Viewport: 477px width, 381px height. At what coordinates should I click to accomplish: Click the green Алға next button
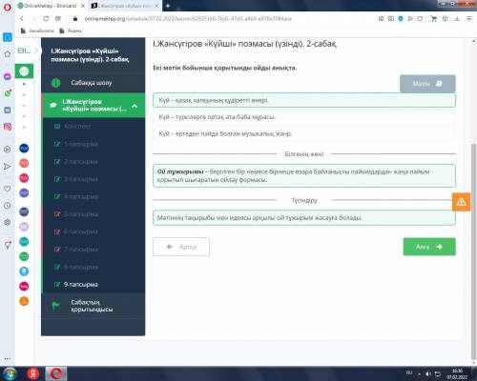coord(429,247)
